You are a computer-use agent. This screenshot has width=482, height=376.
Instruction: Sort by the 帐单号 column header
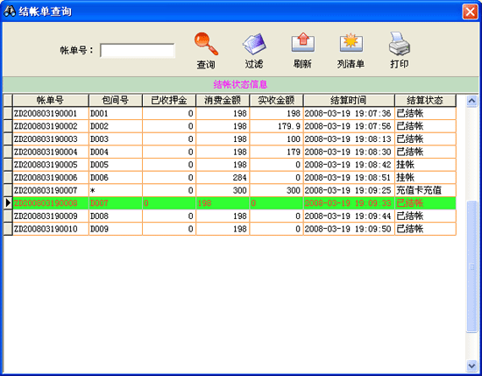(x=51, y=100)
